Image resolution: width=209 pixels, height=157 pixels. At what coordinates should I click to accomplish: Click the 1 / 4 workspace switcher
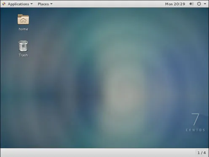[x=201, y=153]
